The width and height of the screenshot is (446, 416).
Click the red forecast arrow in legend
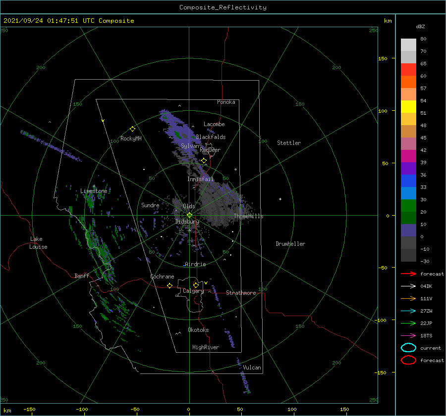408,274
